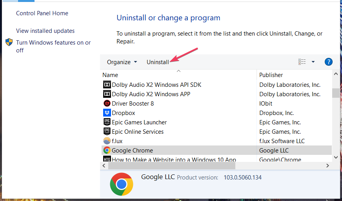
Task: Click the Uninstall toolbar button
Action: (158, 62)
